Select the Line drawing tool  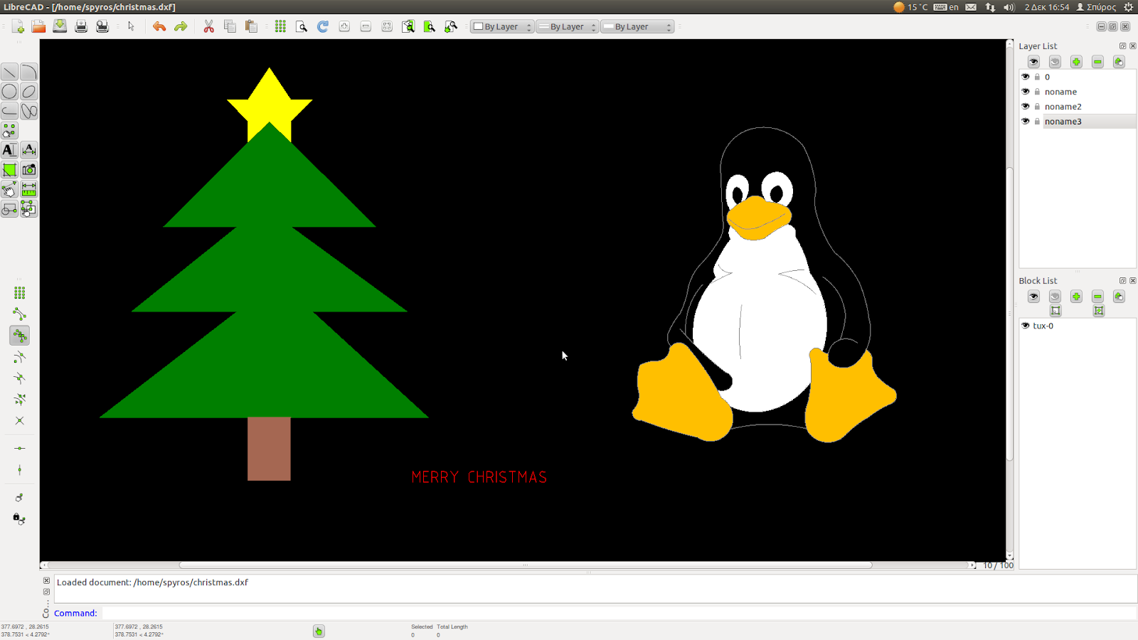pos(9,72)
